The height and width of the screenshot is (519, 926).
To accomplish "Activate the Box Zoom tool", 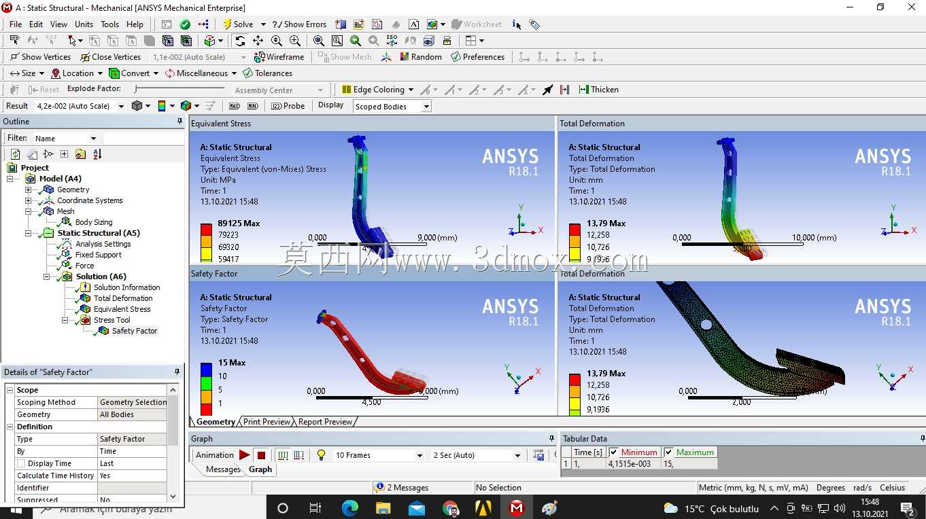I will pyautogui.click(x=295, y=41).
